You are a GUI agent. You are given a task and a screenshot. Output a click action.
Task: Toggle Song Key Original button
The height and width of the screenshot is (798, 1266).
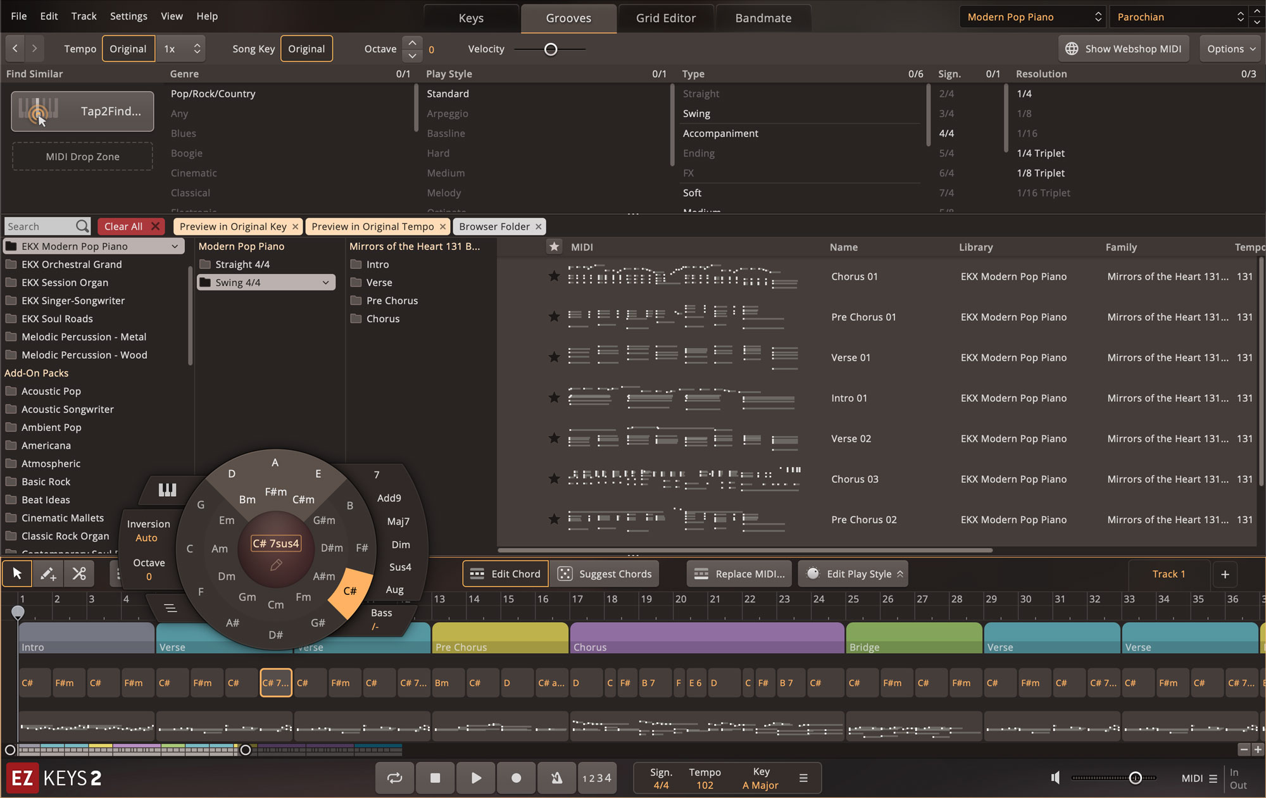(306, 49)
